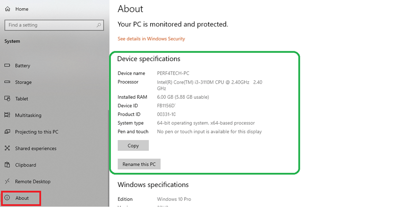Click the No pen or touch input text
This screenshot has height=207, width=404.
(x=210, y=132)
